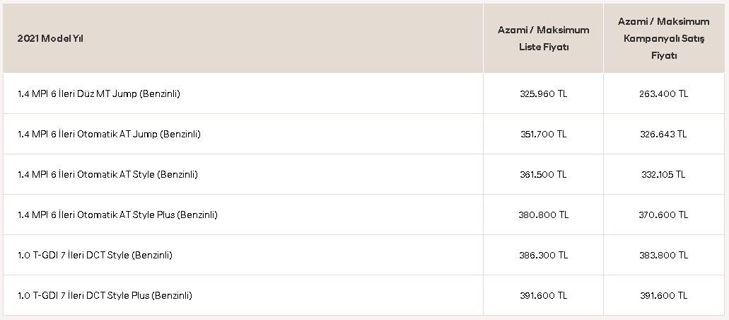Select the 351.700 TL list price cell
The width and height of the screenshot is (729, 320).
(x=544, y=134)
